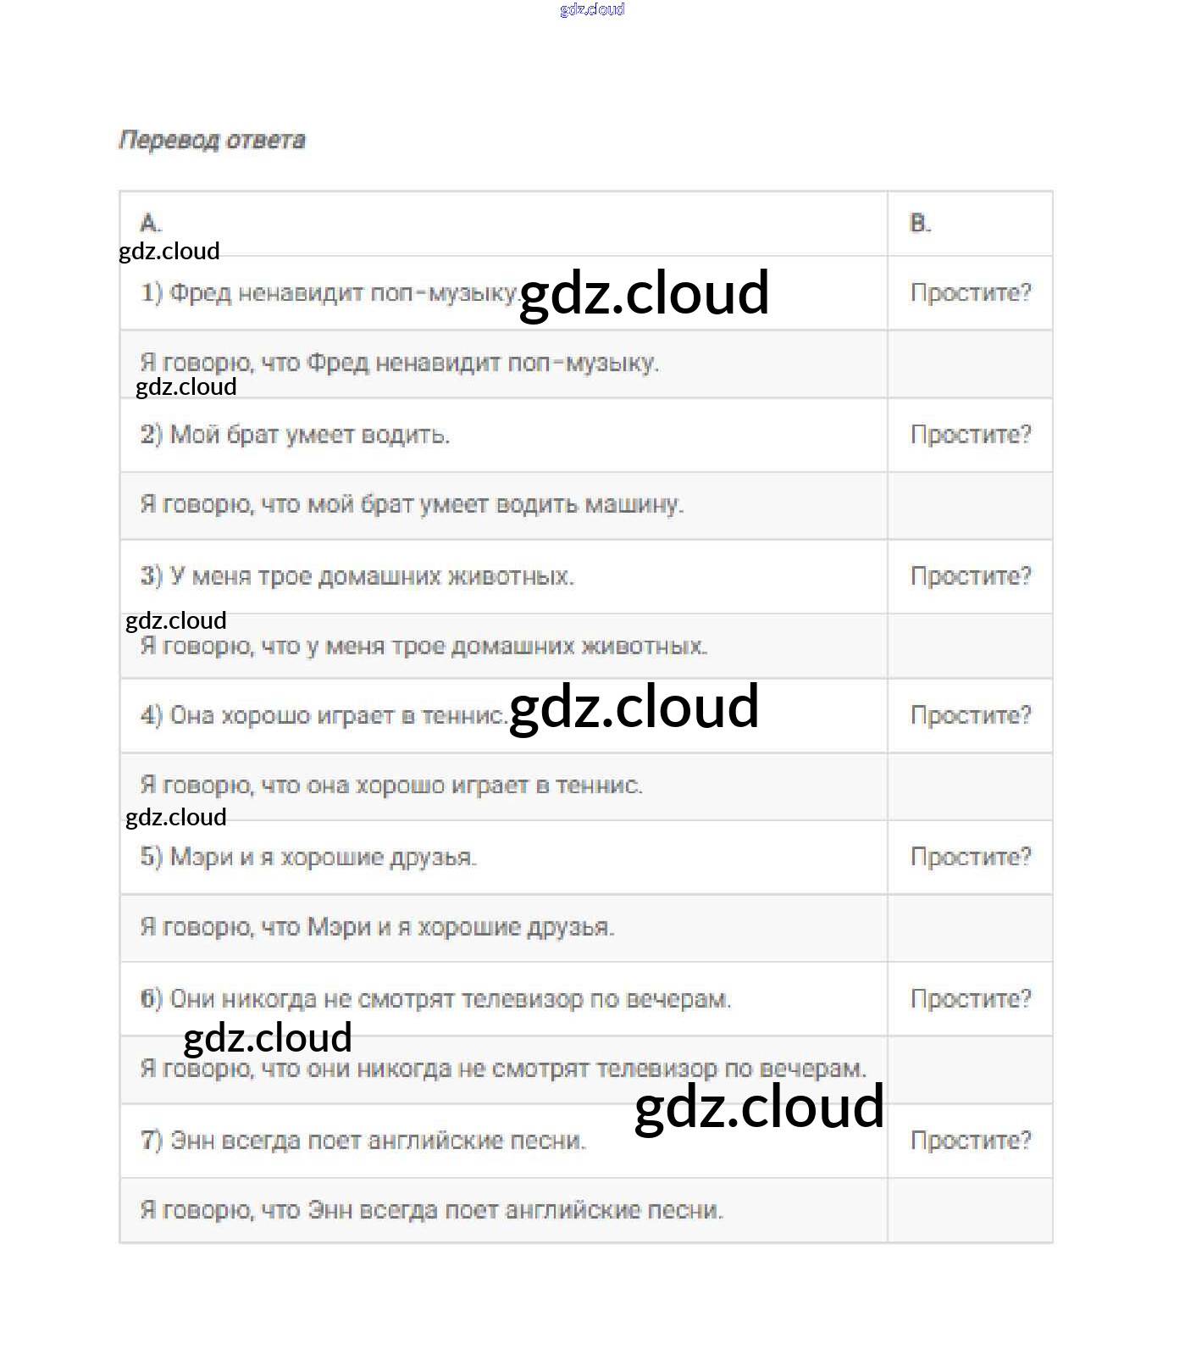
Task: Select "Я говорю, что Фред ненавидит поп-музыку" line
Action: [399, 363]
